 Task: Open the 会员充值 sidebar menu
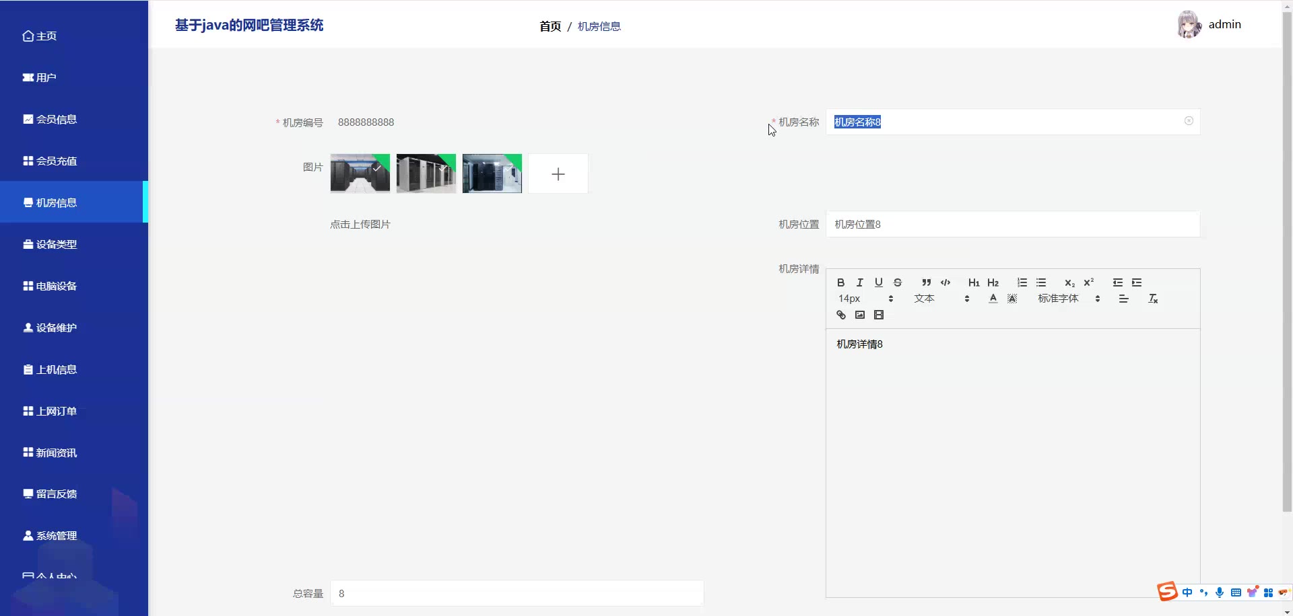[74, 161]
